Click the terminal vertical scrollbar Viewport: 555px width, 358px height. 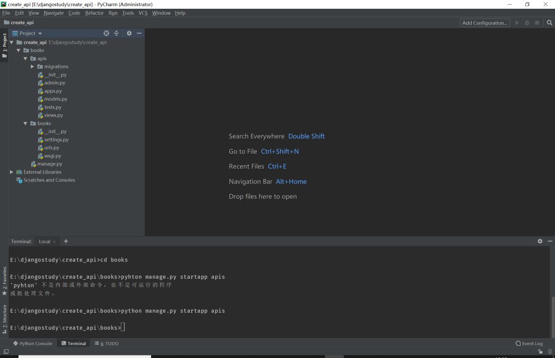[x=552, y=316]
